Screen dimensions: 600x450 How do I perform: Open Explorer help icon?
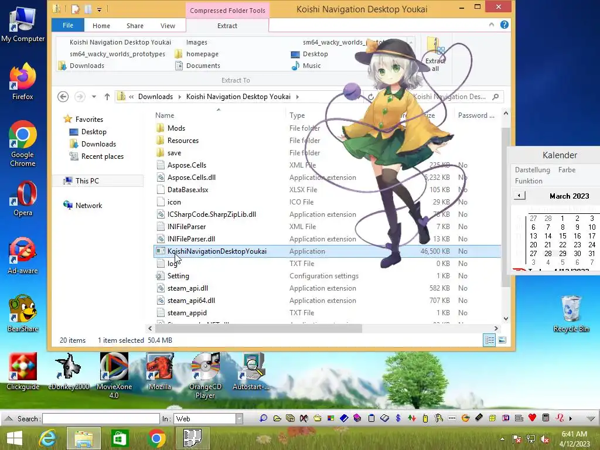click(504, 25)
